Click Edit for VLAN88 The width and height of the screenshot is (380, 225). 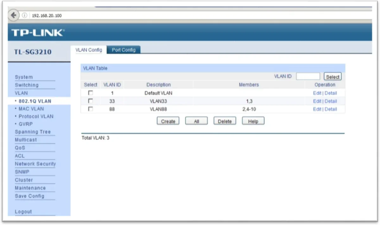(x=317, y=109)
